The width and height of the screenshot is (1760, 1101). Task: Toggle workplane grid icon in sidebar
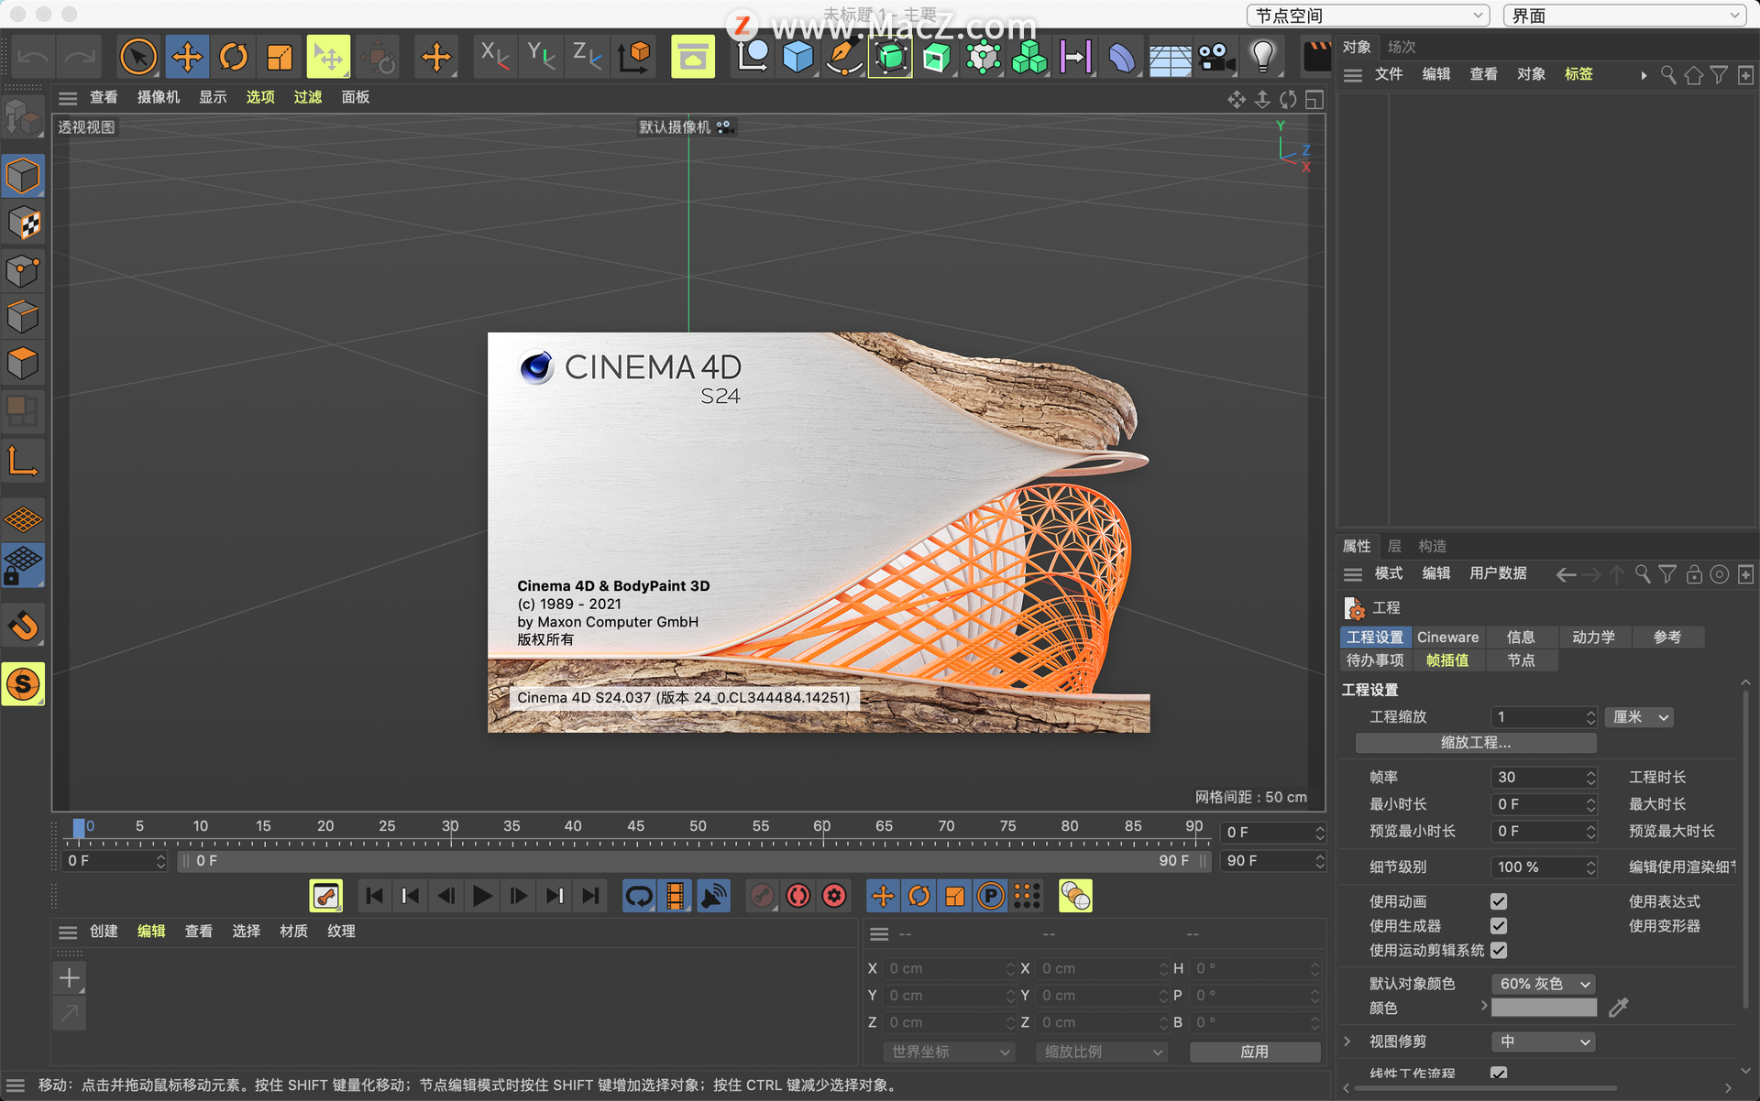(x=23, y=519)
